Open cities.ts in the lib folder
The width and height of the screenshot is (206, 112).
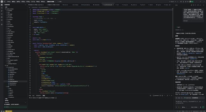(11, 90)
